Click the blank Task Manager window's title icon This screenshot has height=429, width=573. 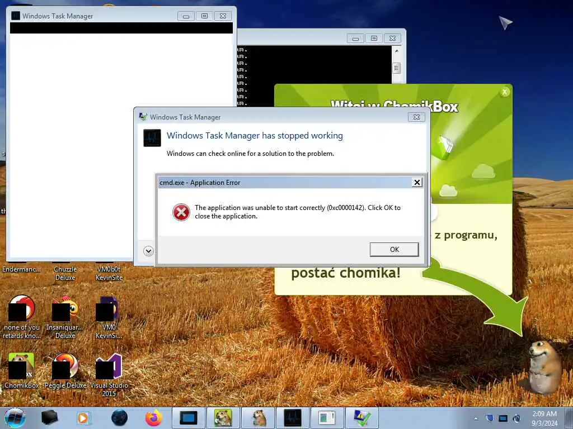coord(16,16)
